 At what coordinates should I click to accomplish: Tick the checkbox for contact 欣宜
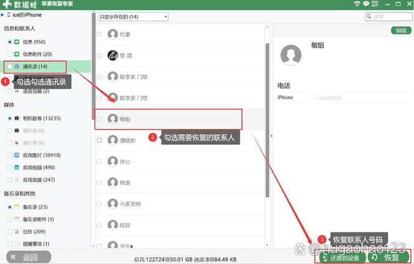click(x=100, y=225)
